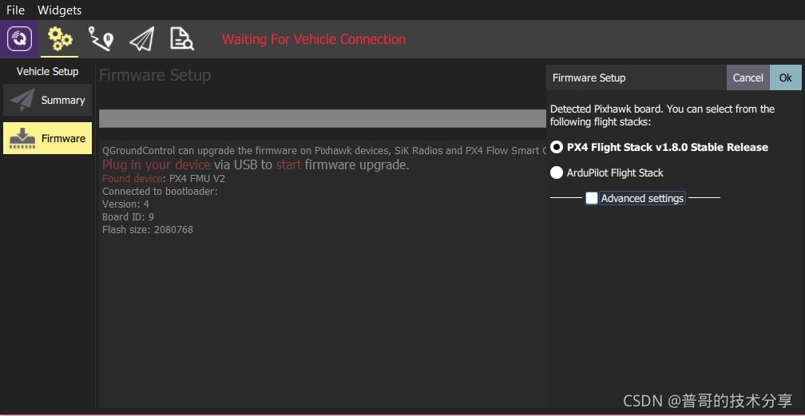This screenshot has width=805, height=416.
Task: Click the Waiting For Vehicle Connection status
Action: 314,39
